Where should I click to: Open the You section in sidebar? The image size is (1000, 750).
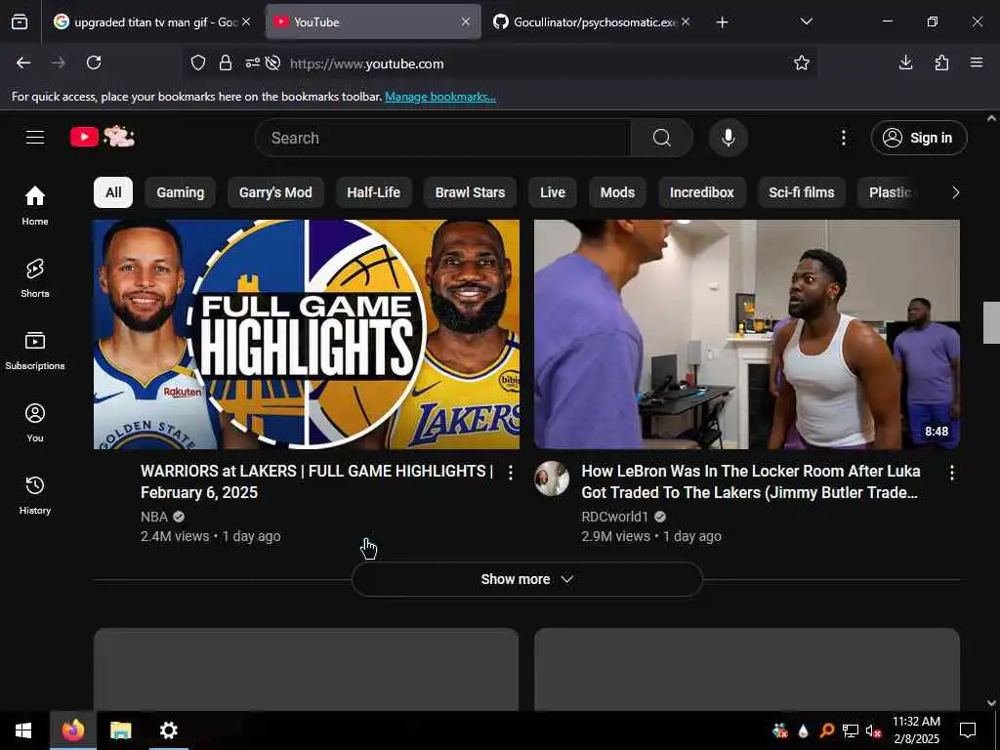point(35,422)
